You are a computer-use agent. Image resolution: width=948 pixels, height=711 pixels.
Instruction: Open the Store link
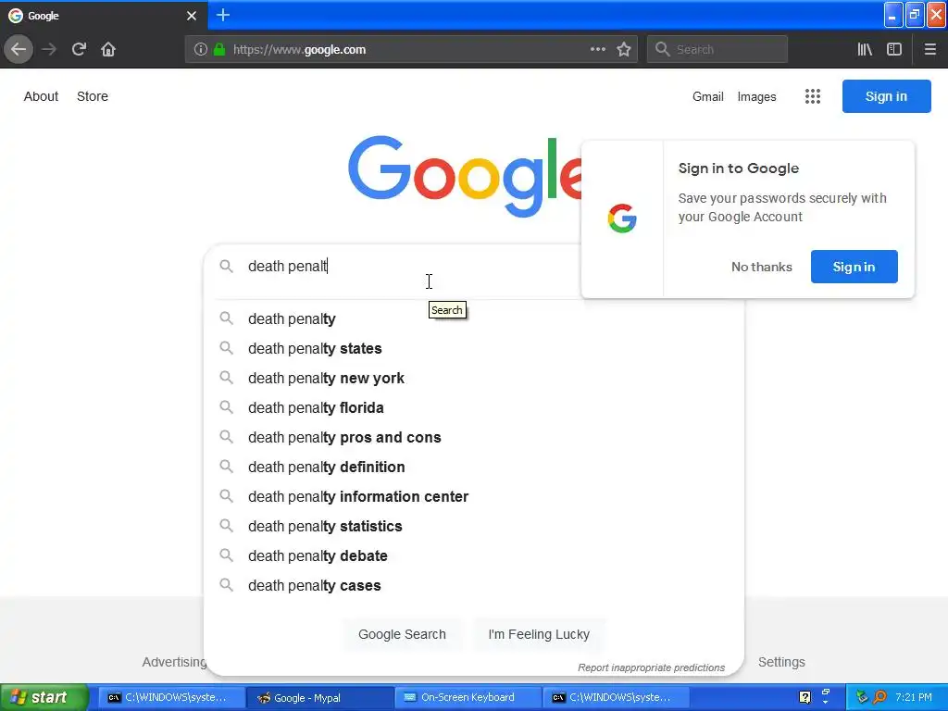[x=93, y=96]
